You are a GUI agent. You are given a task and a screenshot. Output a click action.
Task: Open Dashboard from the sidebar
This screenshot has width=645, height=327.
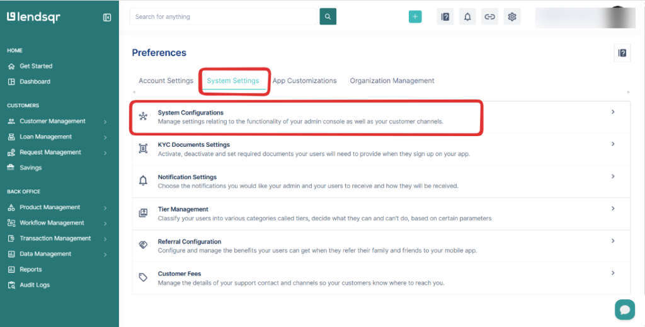click(35, 82)
